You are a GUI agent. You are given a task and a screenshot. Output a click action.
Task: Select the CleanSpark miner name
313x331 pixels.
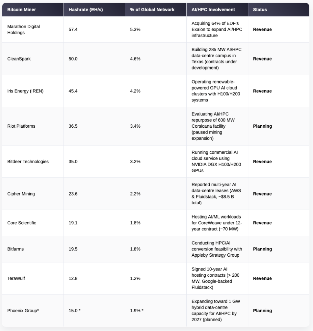[19, 59]
